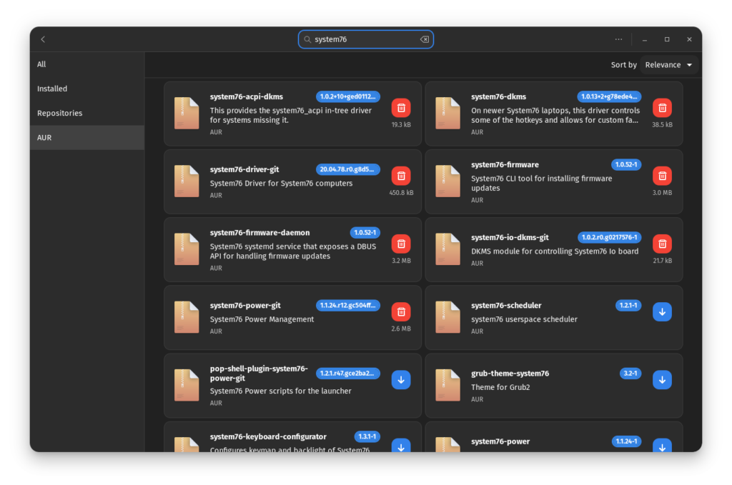Click system76-io-dkms-git version badge
Viewport: 732px width, 485px height.
click(610, 237)
